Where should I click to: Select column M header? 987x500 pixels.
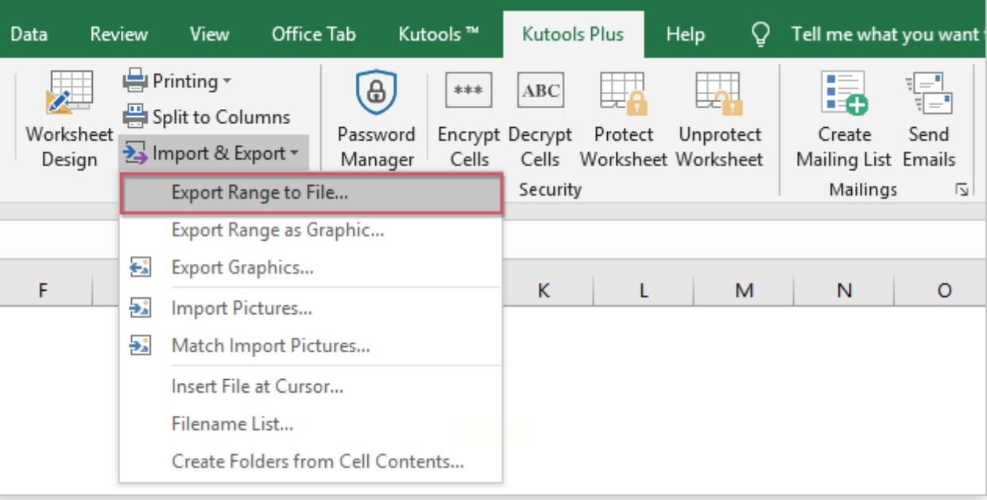pyautogui.click(x=743, y=291)
